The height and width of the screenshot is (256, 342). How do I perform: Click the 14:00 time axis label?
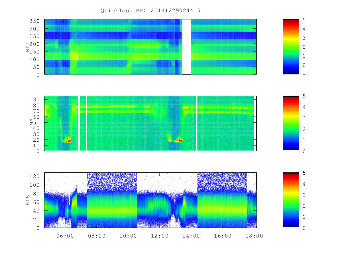pos(191,236)
